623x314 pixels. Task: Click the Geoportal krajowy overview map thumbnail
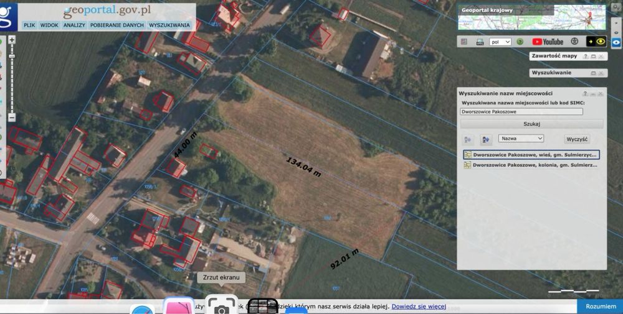531,17
